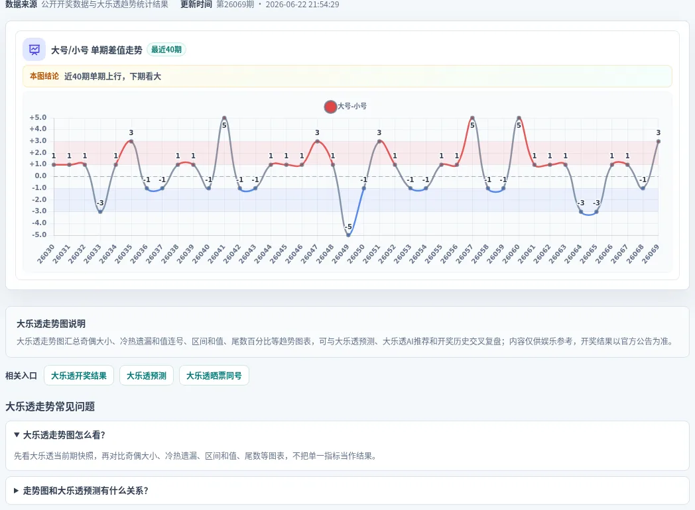Expand the 走势图和大乐透预测有什么关系? question

[x=347, y=491]
